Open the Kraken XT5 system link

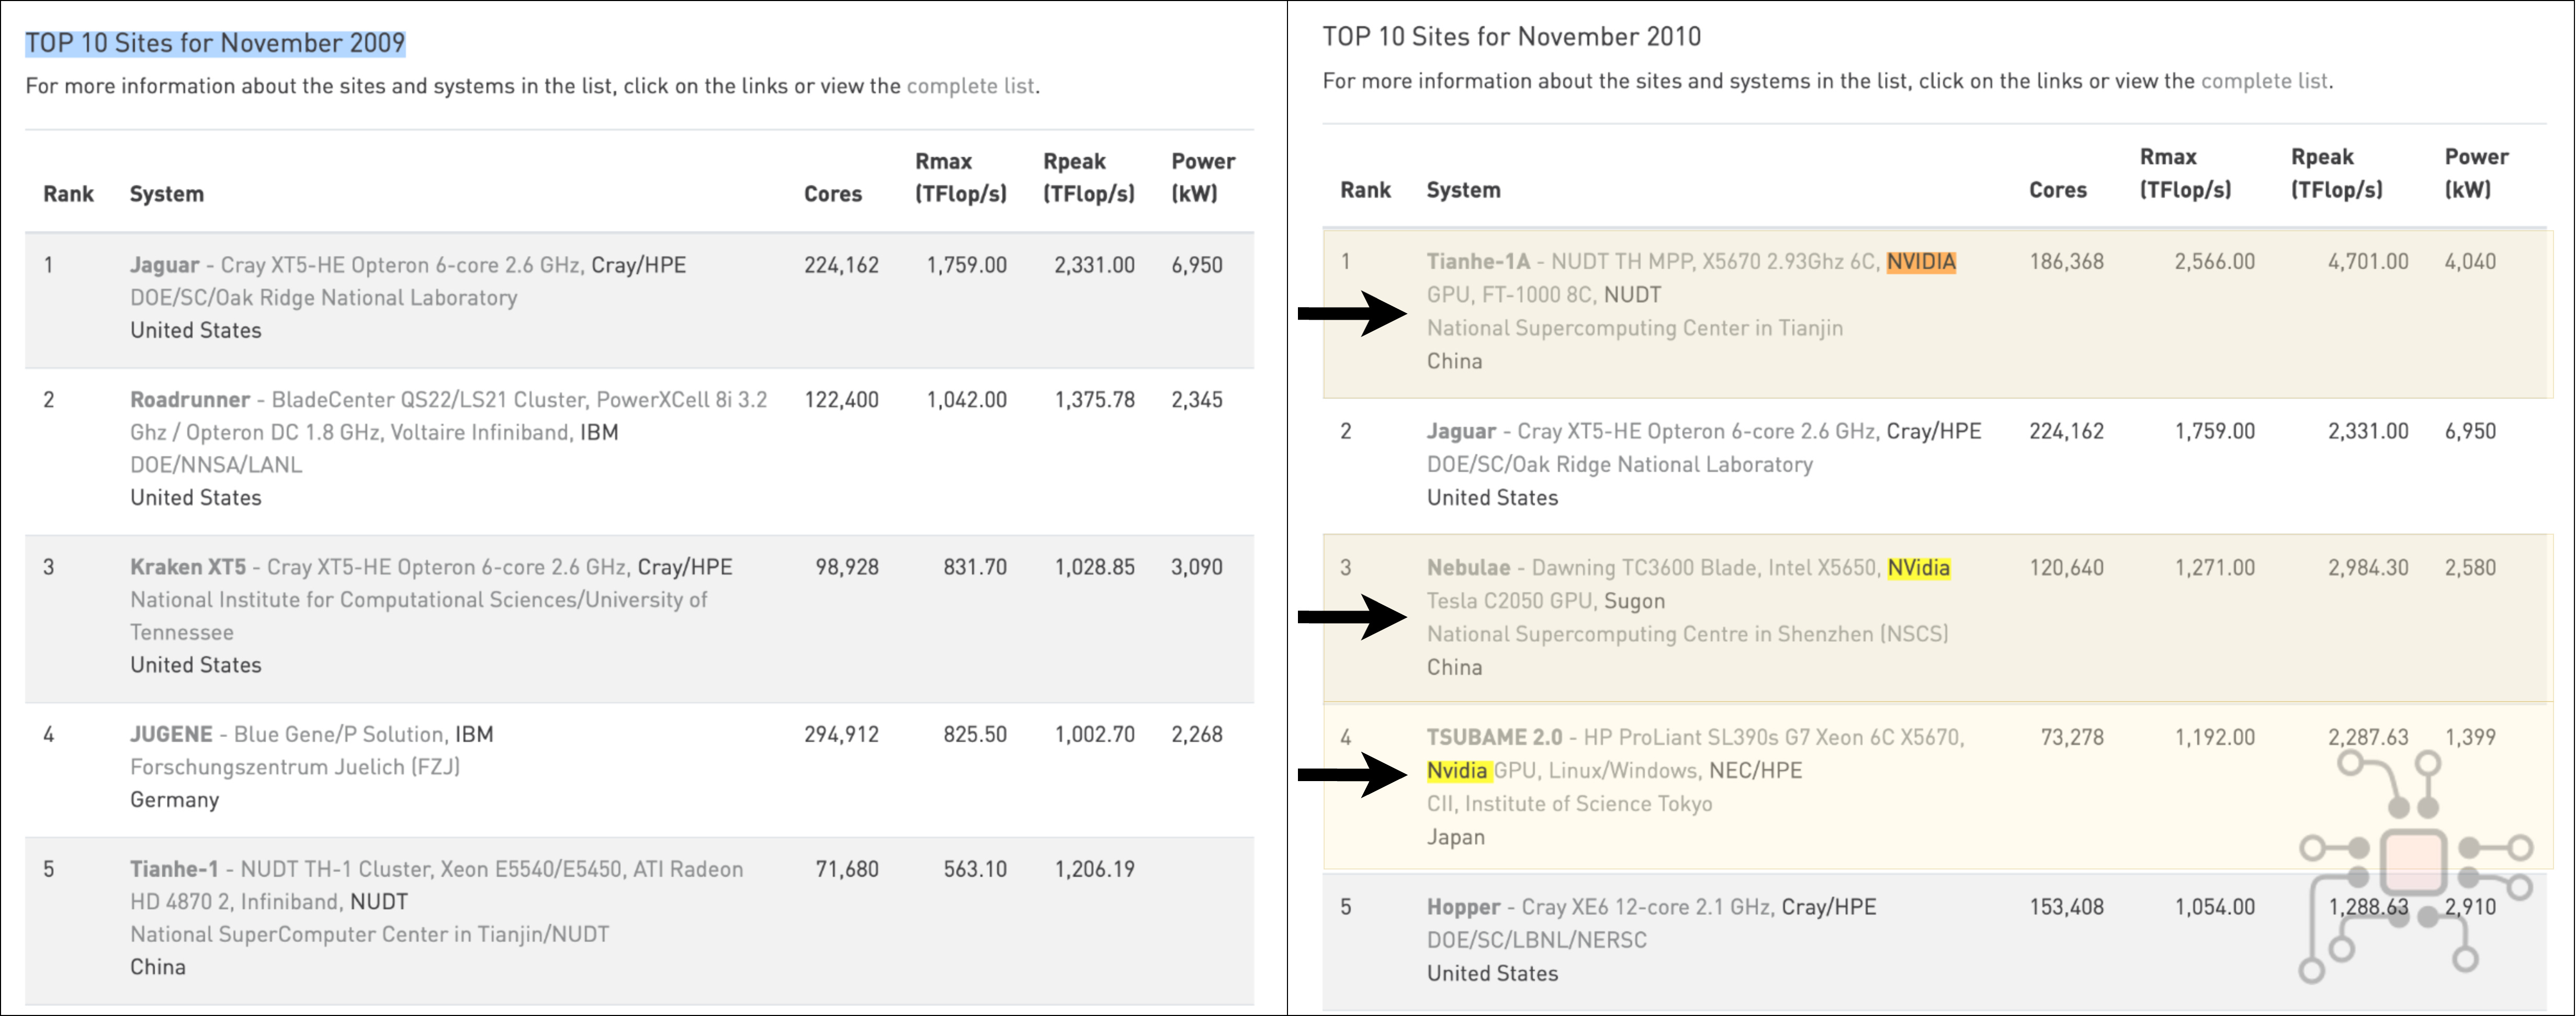tap(187, 567)
